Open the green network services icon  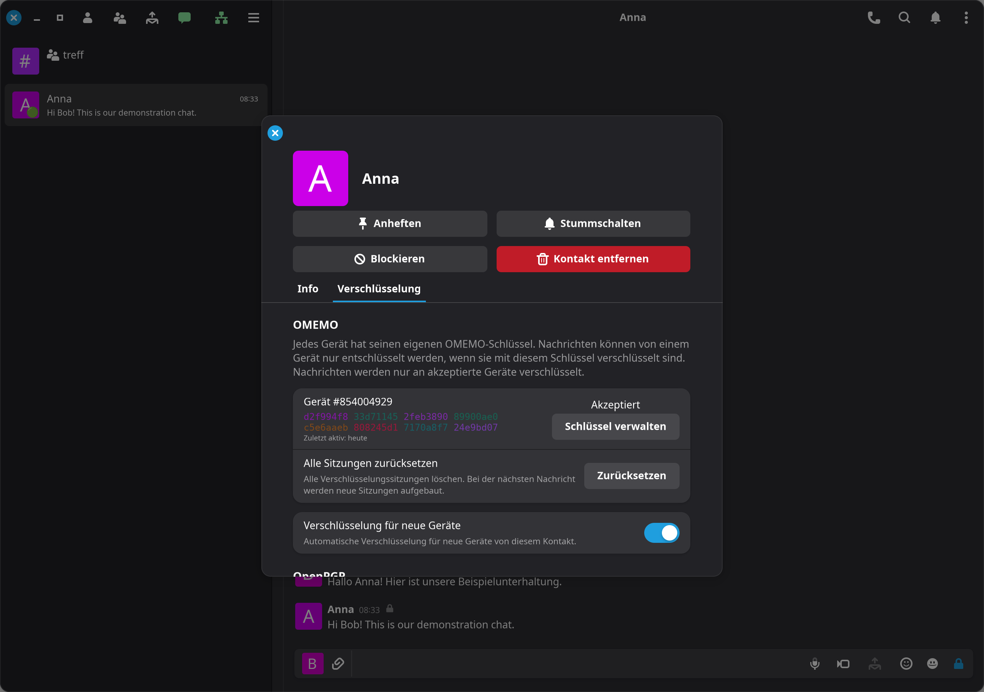click(x=221, y=18)
